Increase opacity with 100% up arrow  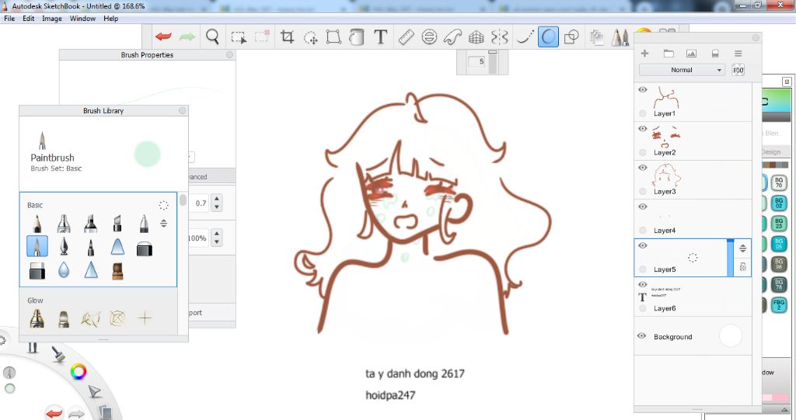point(218,234)
